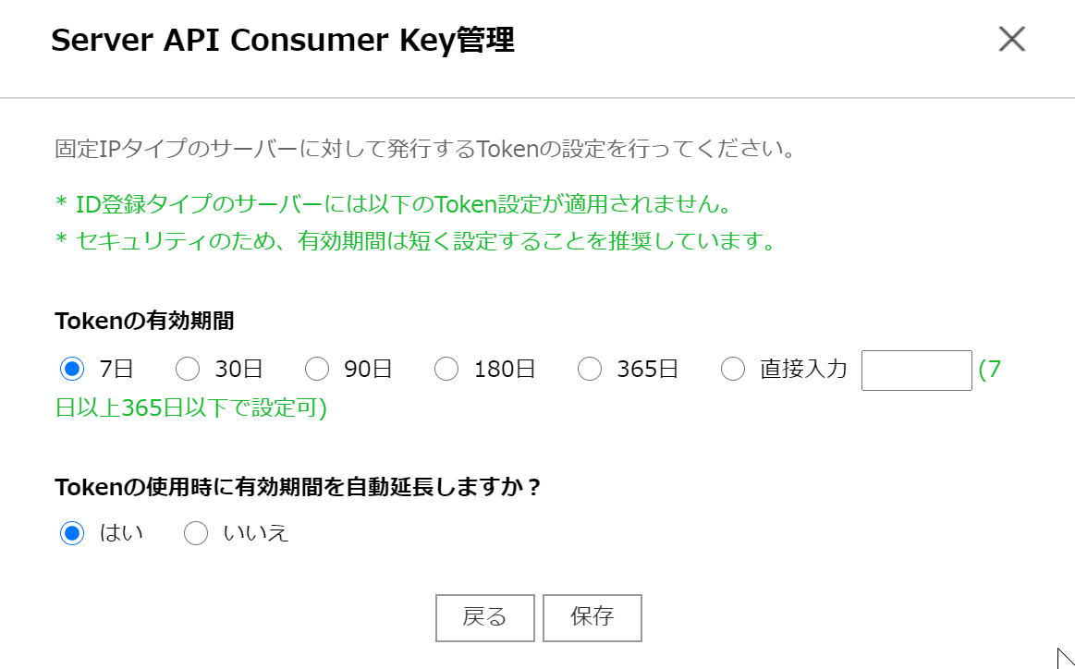Click the dialog title Server API Consumer Key管理

pyautogui.click(x=284, y=40)
